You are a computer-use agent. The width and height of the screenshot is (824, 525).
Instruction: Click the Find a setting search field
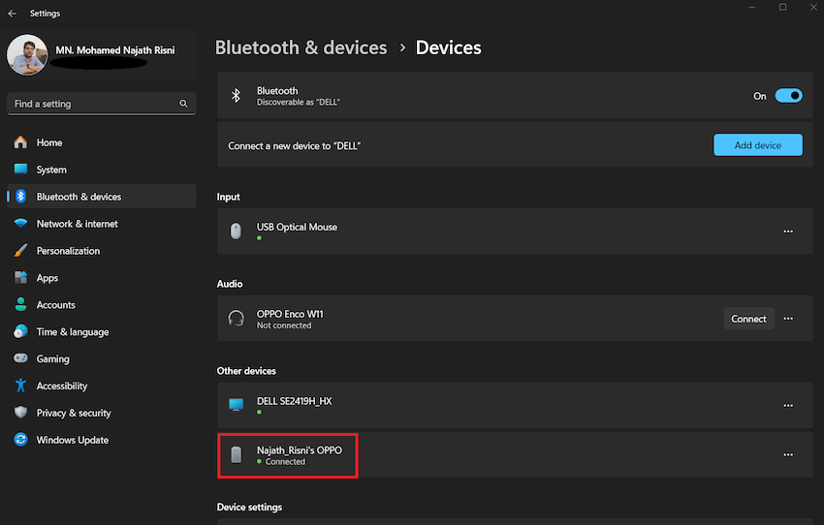click(x=102, y=104)
